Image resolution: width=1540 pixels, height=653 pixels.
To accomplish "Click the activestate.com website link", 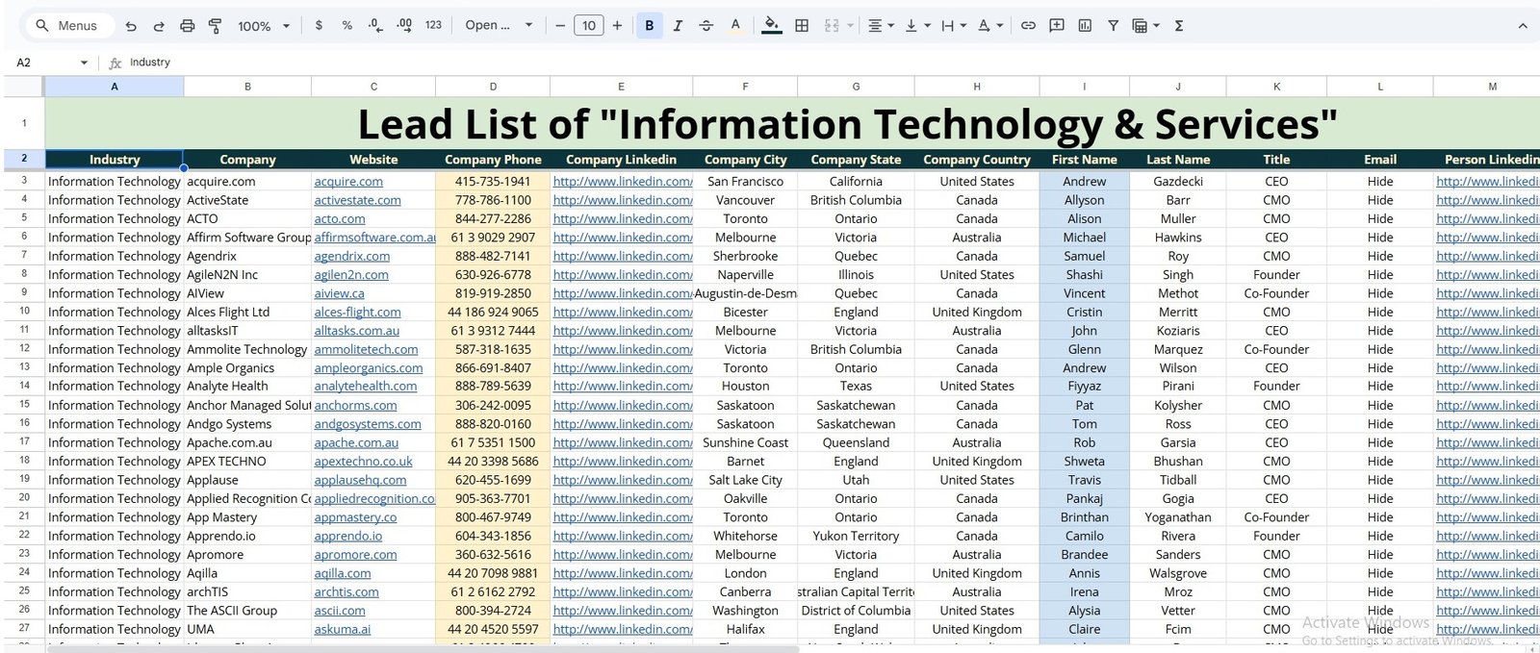I will (357, 200).
